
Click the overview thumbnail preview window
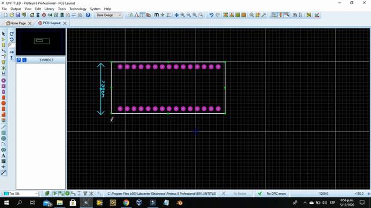(41, 42)
